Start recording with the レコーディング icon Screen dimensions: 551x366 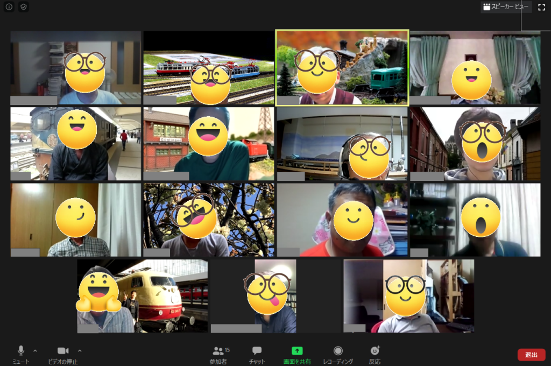pyautogui.click(x=338, y=351)
